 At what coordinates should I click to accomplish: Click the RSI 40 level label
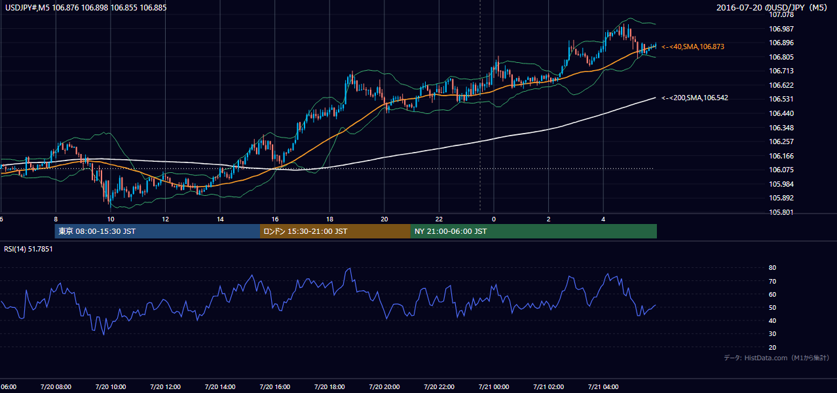[772, 321]
